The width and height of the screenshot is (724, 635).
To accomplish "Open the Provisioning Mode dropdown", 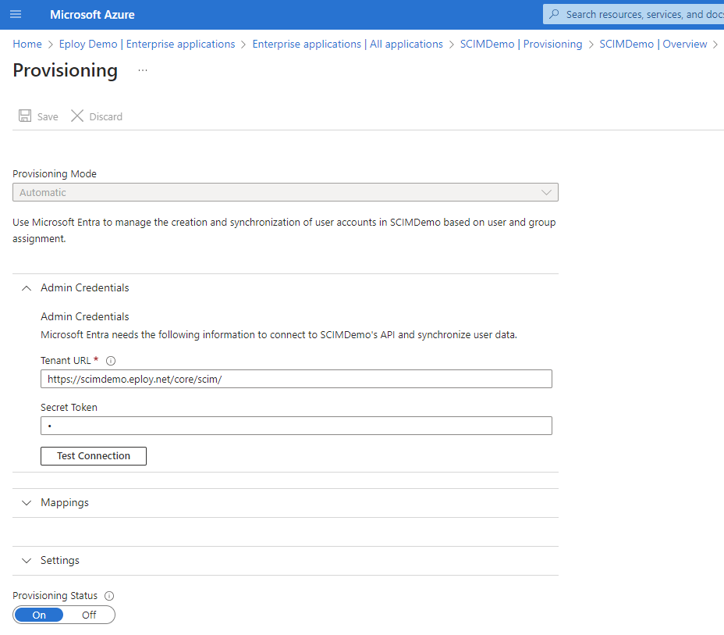I will 286,192.
